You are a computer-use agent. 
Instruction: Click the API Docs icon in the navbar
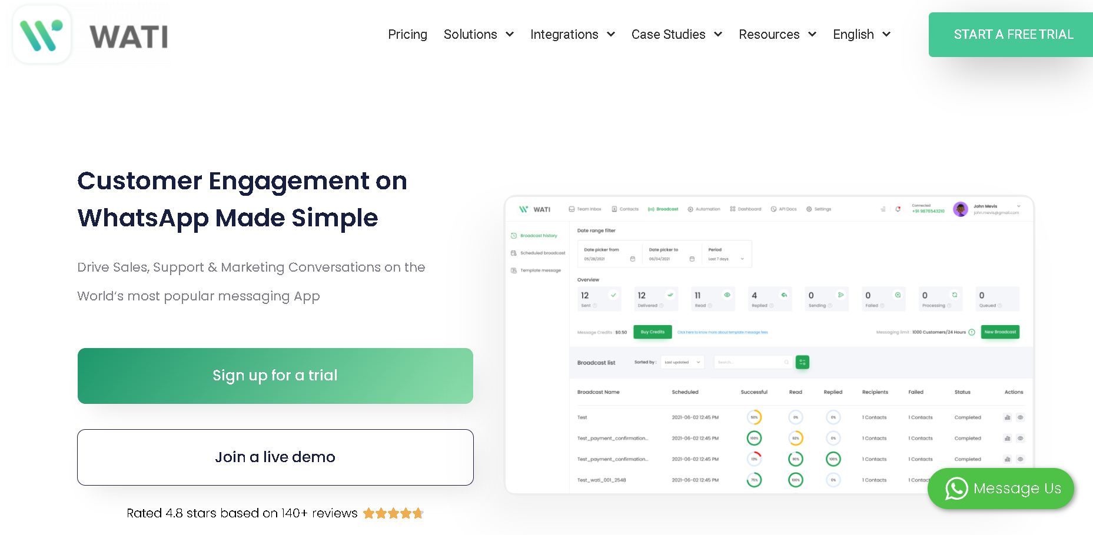click(x=773, y=209)
